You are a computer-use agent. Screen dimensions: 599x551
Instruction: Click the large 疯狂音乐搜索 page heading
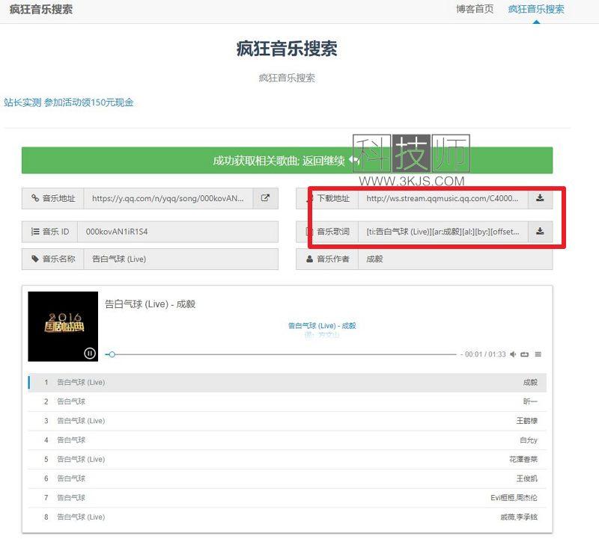287,49
